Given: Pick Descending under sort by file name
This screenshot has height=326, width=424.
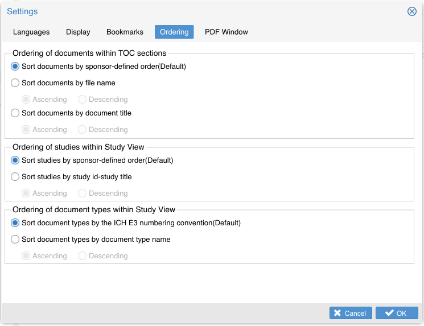Looking at the screenshot, I should tap(83, 100).
